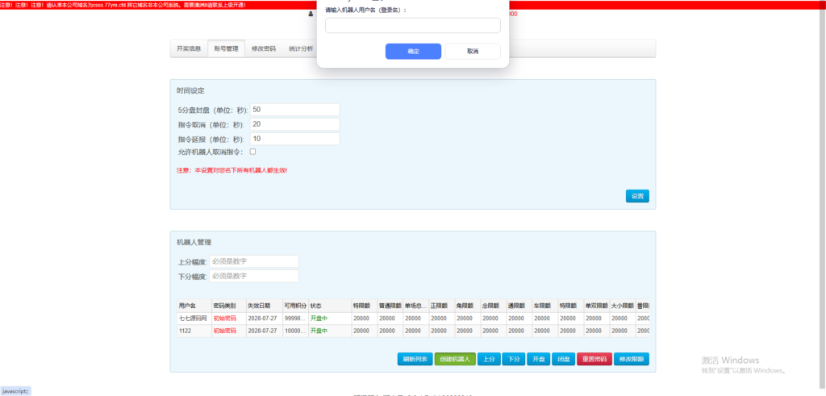Click the 密码类别 column header
This screenshot has width=826, height=396.
coord(228,306)
